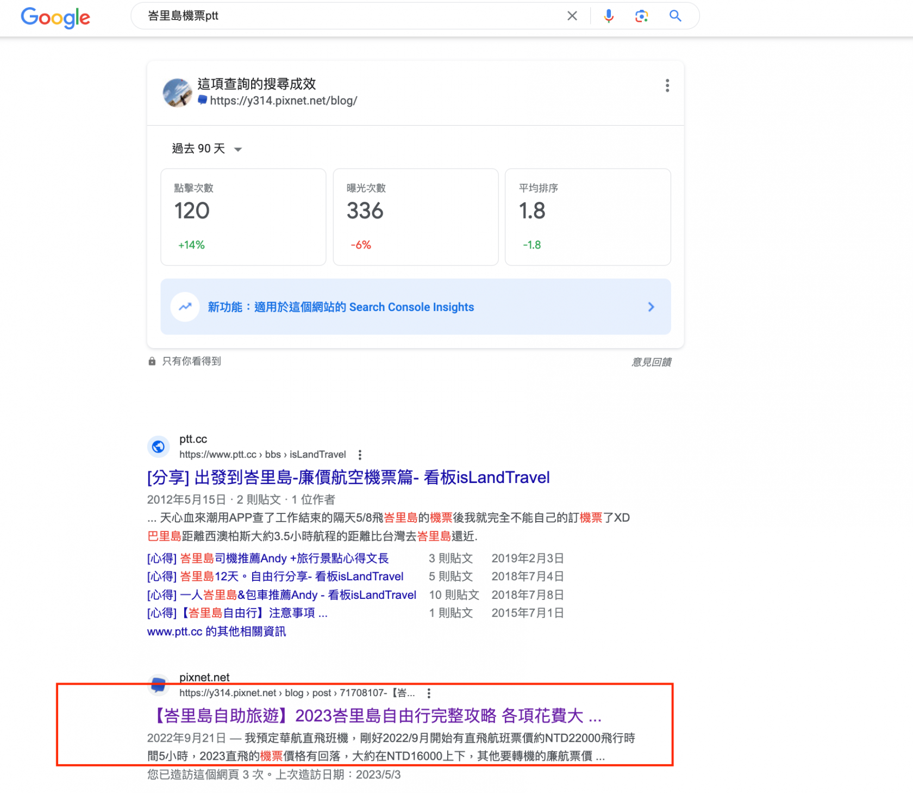Open sublink 一人峇里島&包車推薦Andy
The image size is (913, 793).
282,595
